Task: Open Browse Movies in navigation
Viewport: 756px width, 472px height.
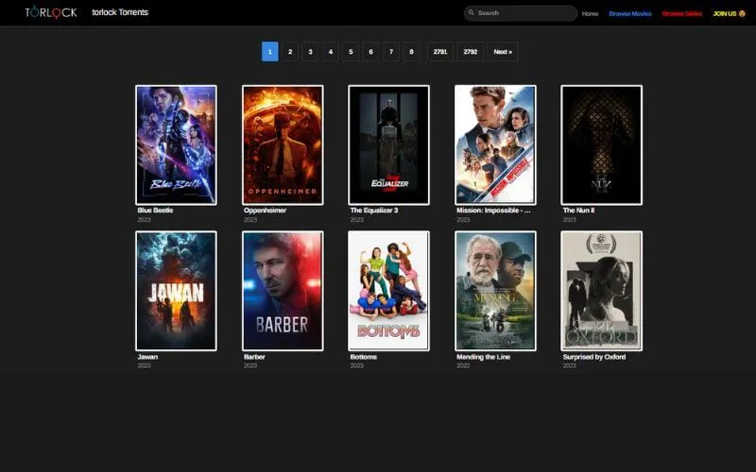Action: pyautogui.click(x=630, y=13)
